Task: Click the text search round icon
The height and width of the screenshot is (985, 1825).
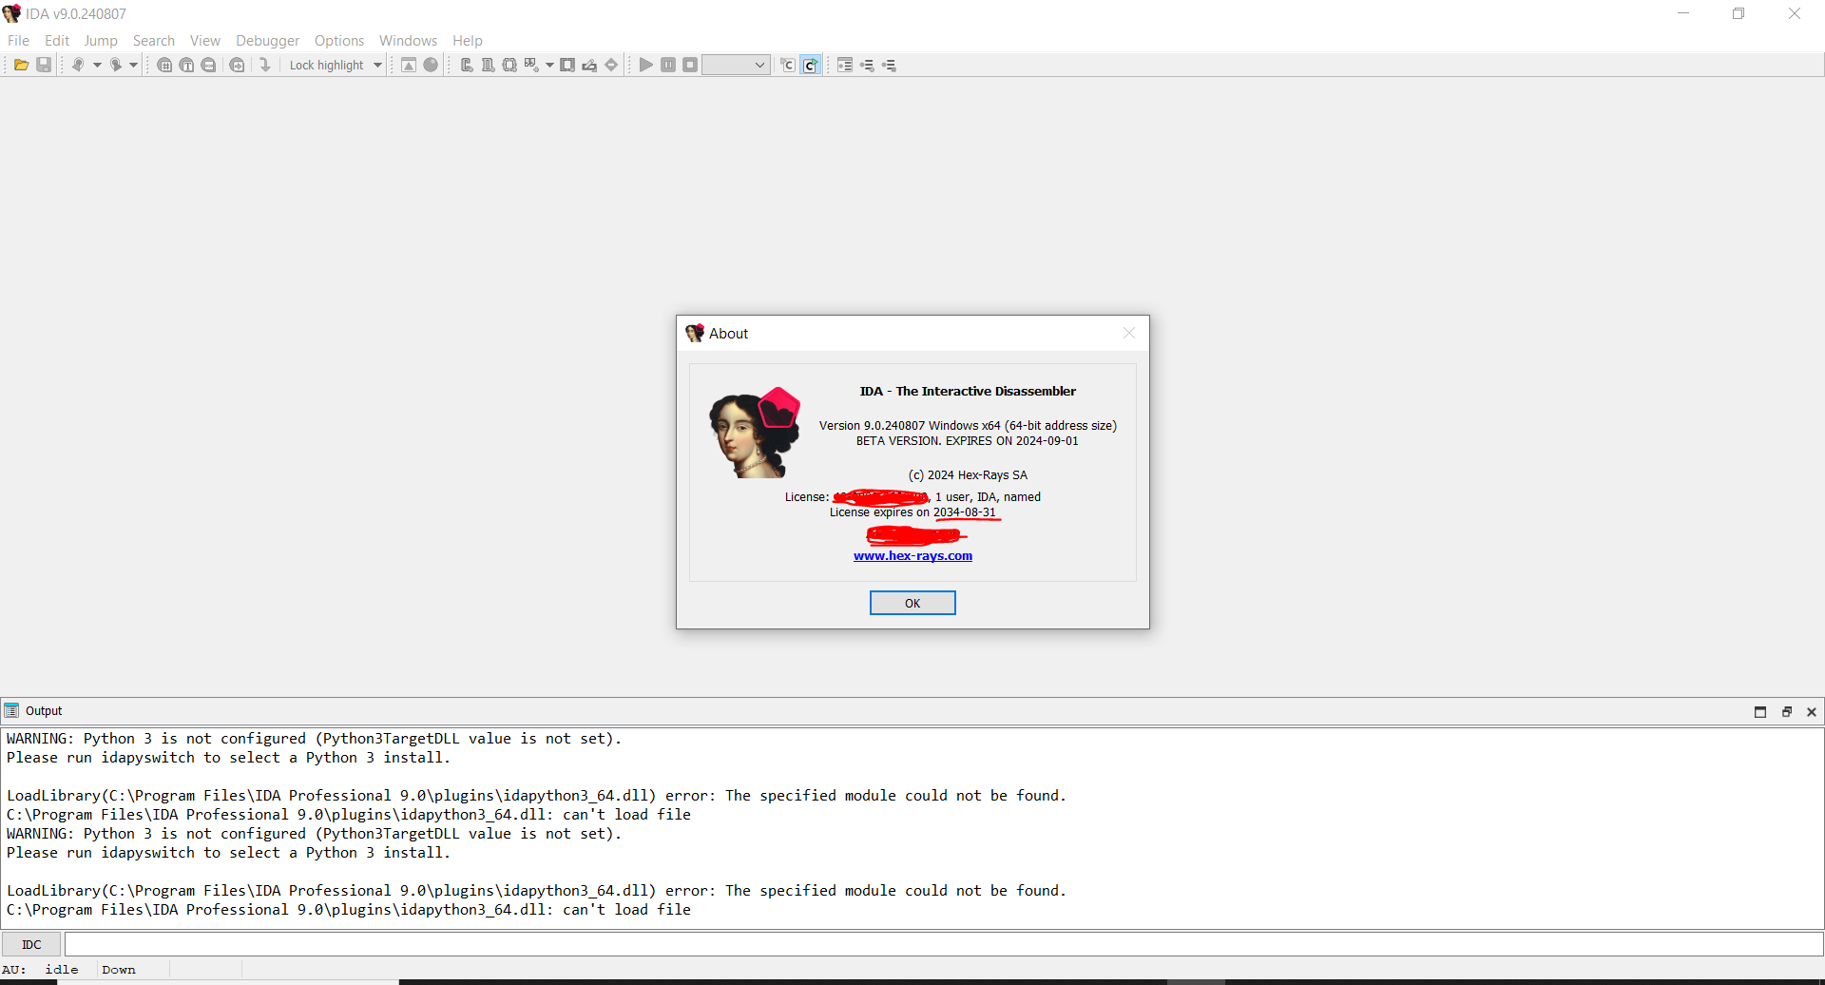Action: [x=186, y=65]
